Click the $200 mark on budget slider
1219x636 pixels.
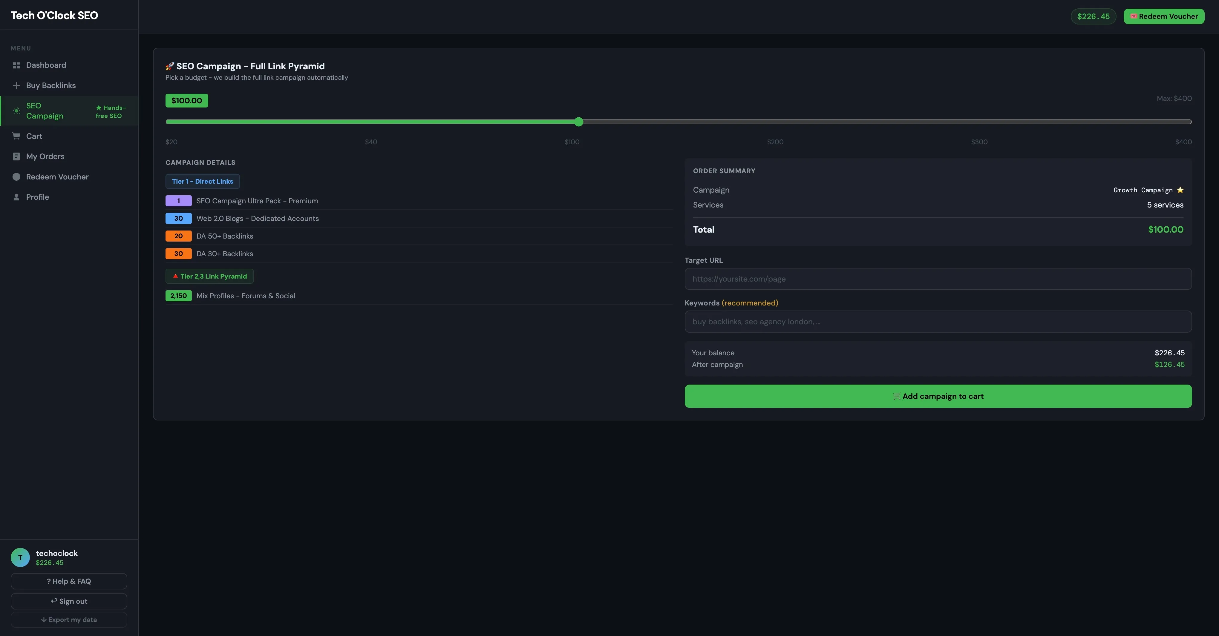775,142
